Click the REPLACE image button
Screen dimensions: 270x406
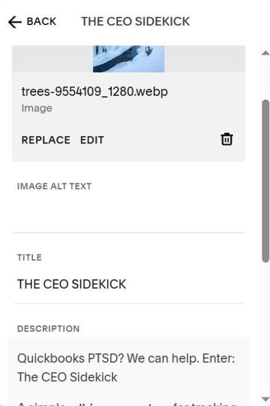click(x=46, y=140)
